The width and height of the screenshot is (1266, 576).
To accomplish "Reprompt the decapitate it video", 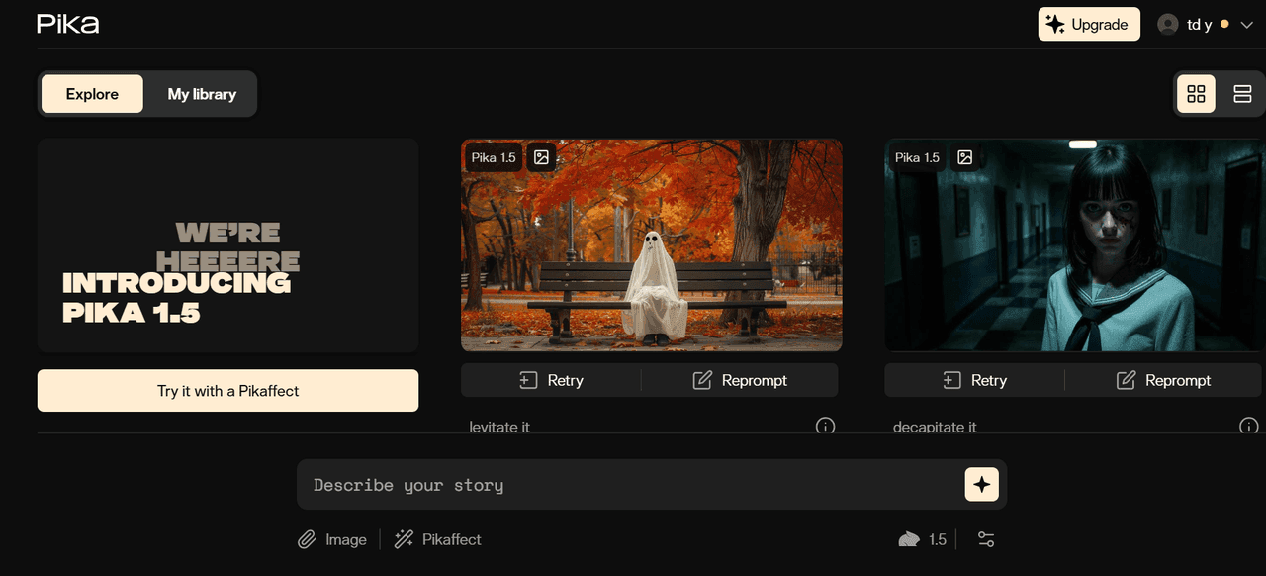I will tap(1163, 380).
